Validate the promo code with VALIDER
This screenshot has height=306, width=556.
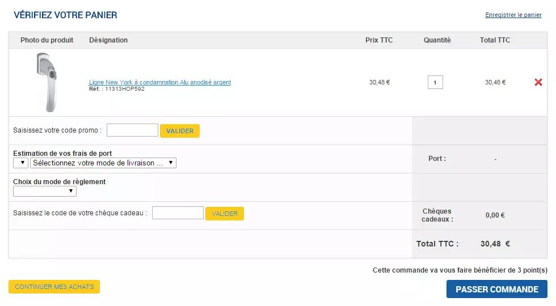point(180,131)
